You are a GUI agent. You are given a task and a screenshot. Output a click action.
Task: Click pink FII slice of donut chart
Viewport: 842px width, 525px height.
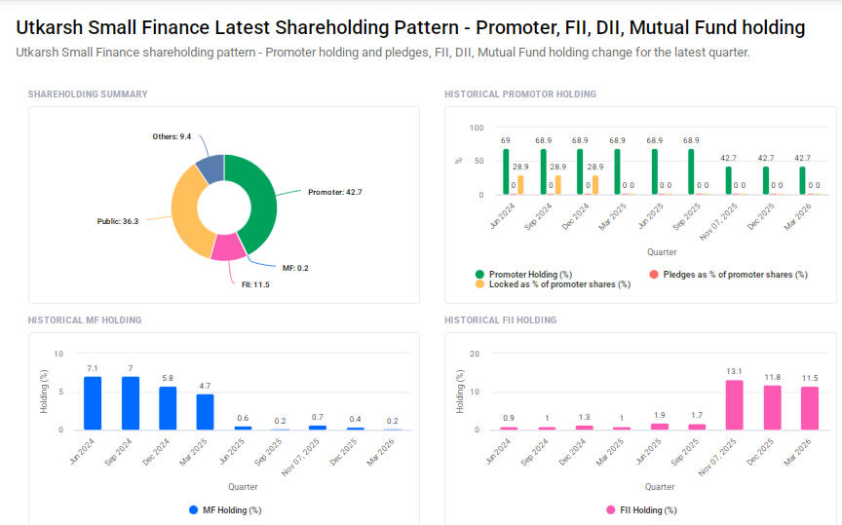(228, 248)
